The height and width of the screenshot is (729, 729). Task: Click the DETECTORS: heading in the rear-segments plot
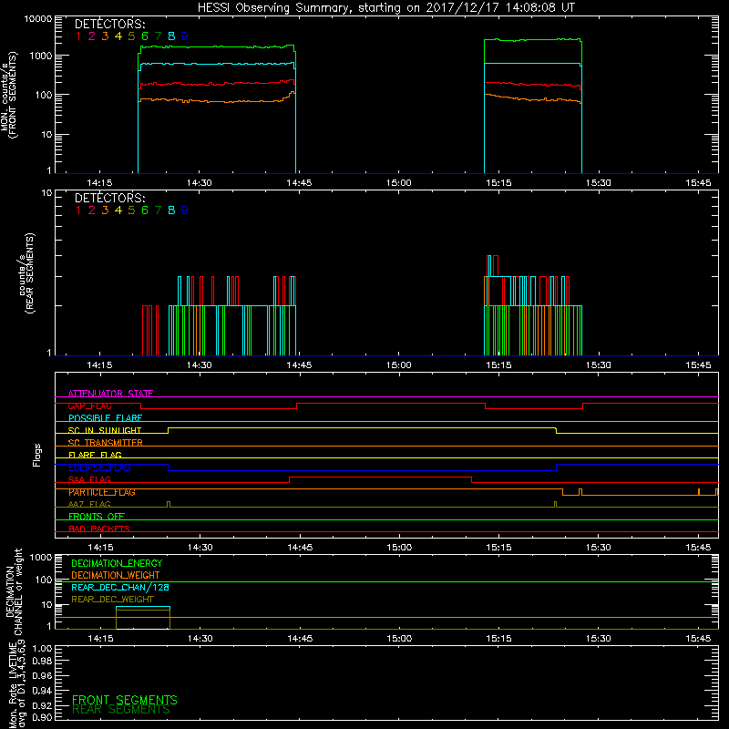109,199
